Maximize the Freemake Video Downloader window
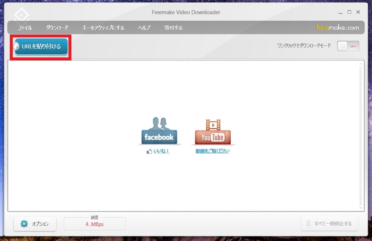Viewport: 372px width, 241px height. (349, 12)
